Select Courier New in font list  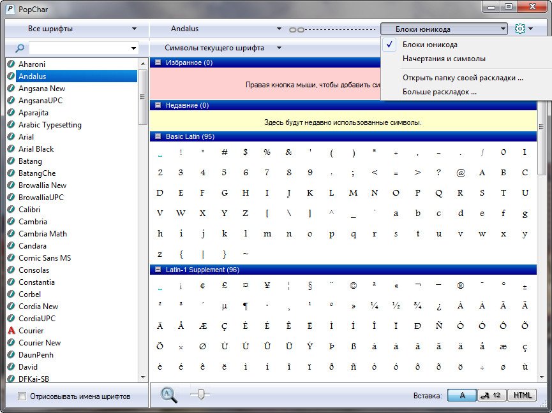(40, 343)
